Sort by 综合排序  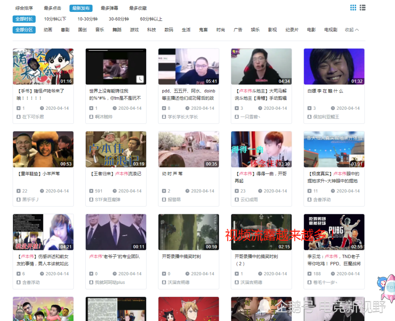[24, 8]
